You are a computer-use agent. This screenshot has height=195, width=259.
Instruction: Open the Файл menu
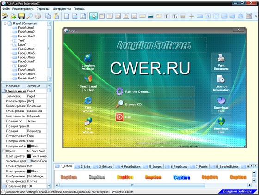coord(6,9)
